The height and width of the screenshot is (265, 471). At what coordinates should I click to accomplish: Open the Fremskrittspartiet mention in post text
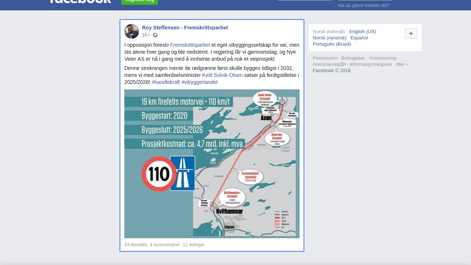click(x=190, y=45)
